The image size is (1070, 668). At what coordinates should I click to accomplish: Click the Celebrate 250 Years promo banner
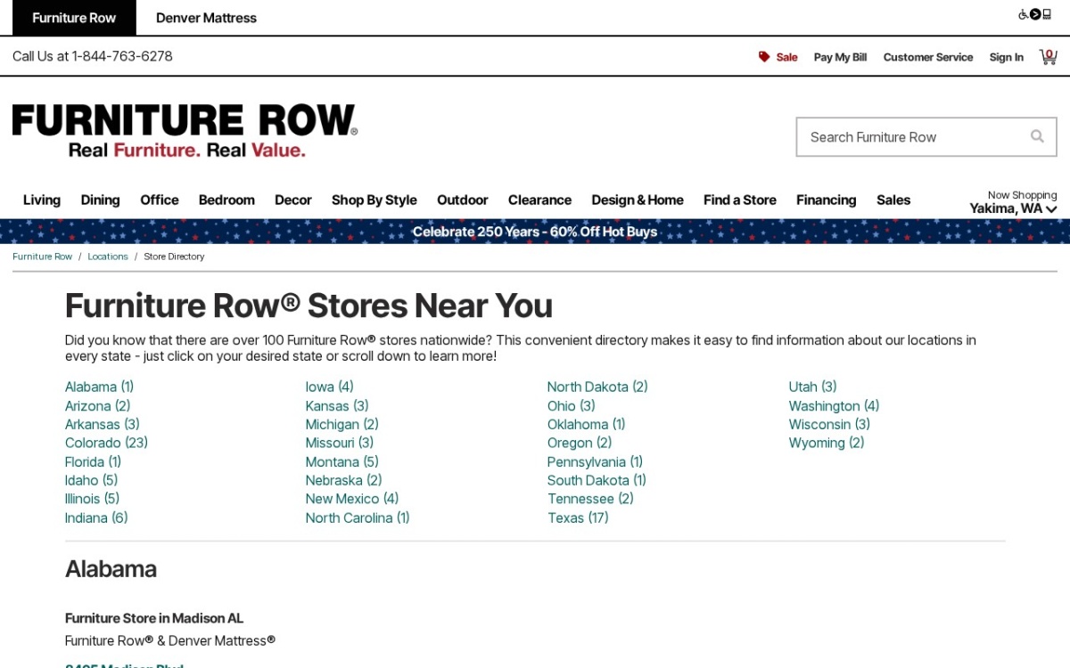pyautogui.click(x=535, y=232)
